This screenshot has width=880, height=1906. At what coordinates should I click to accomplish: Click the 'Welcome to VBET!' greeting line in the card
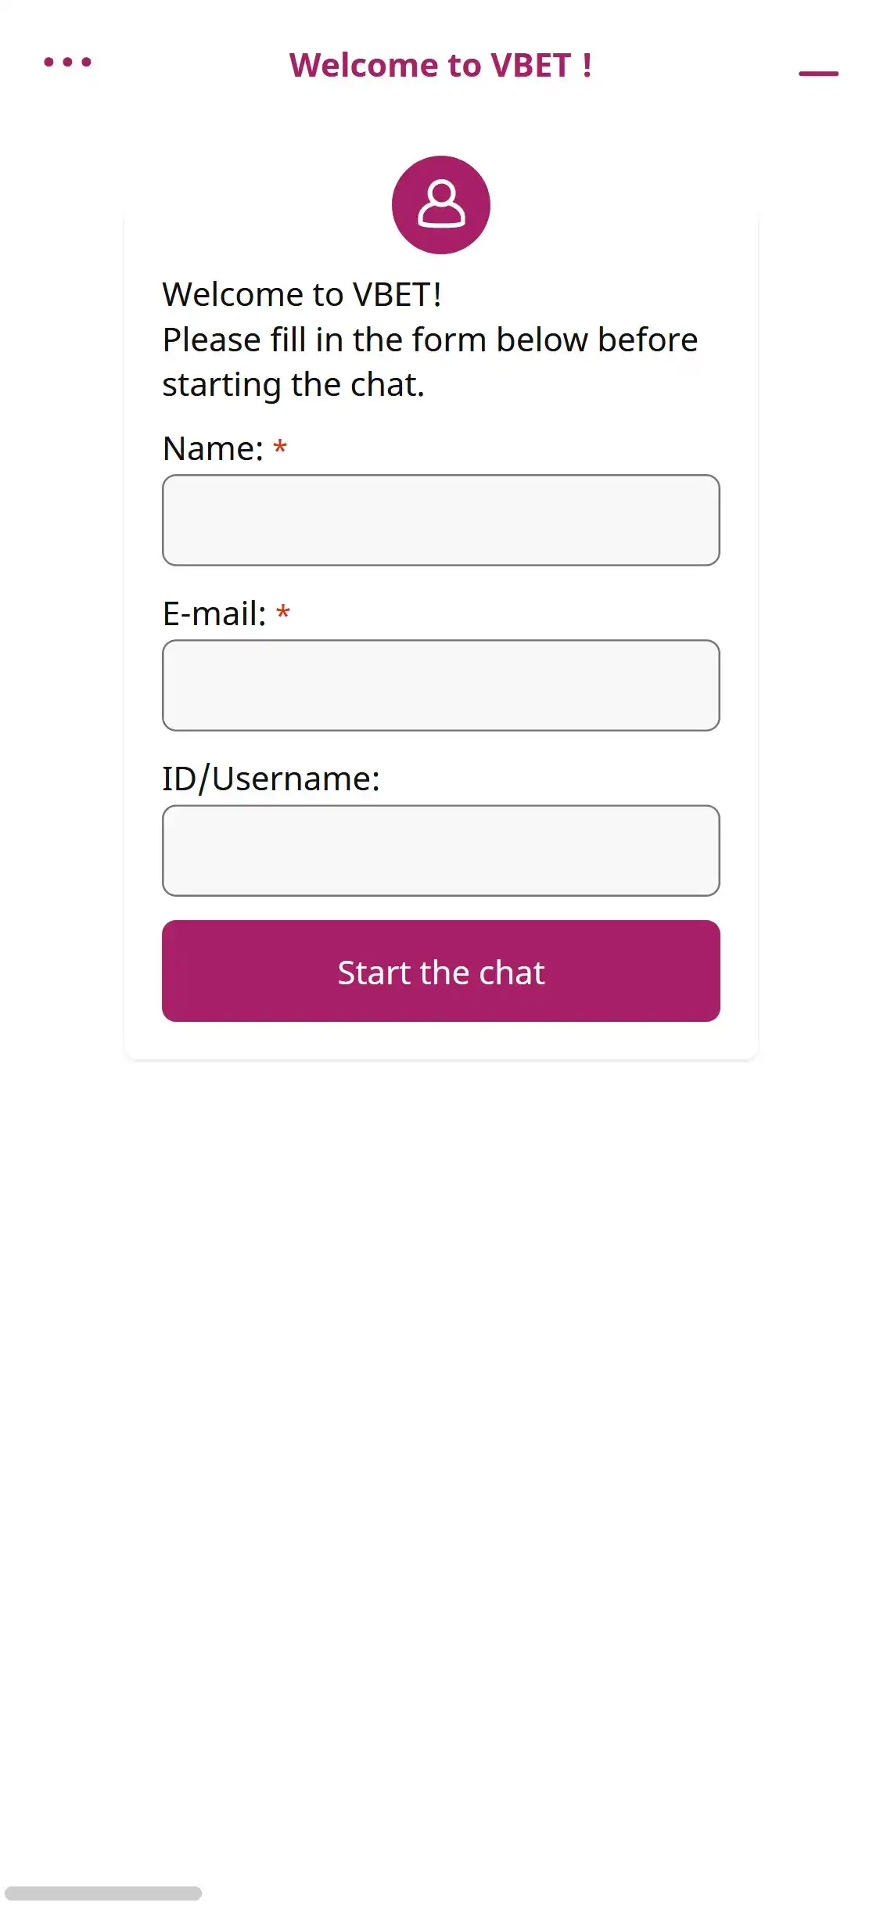(302, 295)
